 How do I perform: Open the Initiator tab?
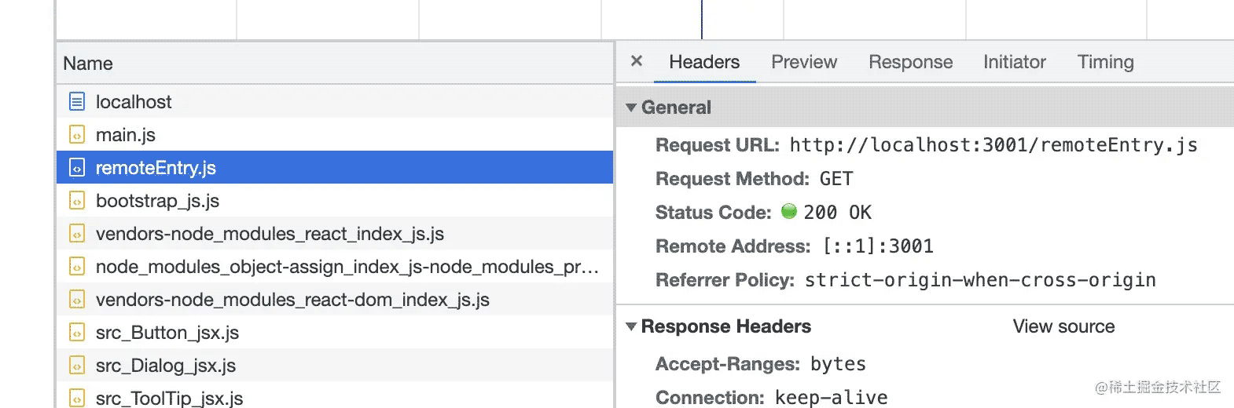tap(1014, 62)
